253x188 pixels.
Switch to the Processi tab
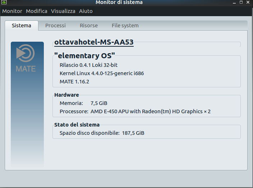point(55,26)
